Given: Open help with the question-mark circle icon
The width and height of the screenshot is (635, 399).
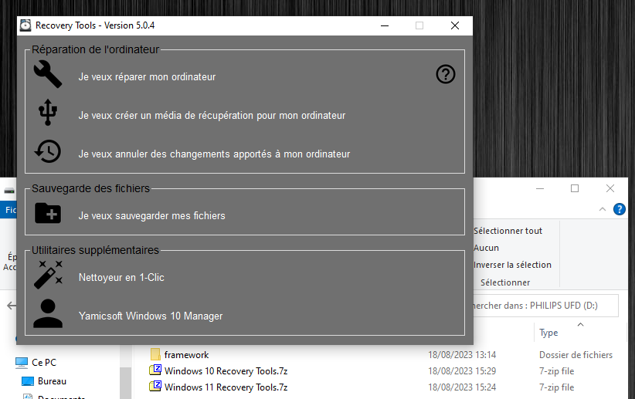Looking at the screenshot, I should (446, 74).
